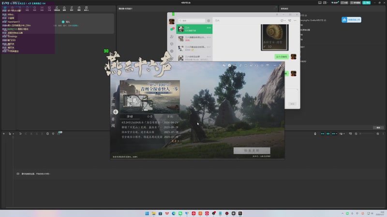Viewport: 387px width, 217px height.
Task: Switch to the 活动 tab in the launcher news panel
Action: click(130, 116)
